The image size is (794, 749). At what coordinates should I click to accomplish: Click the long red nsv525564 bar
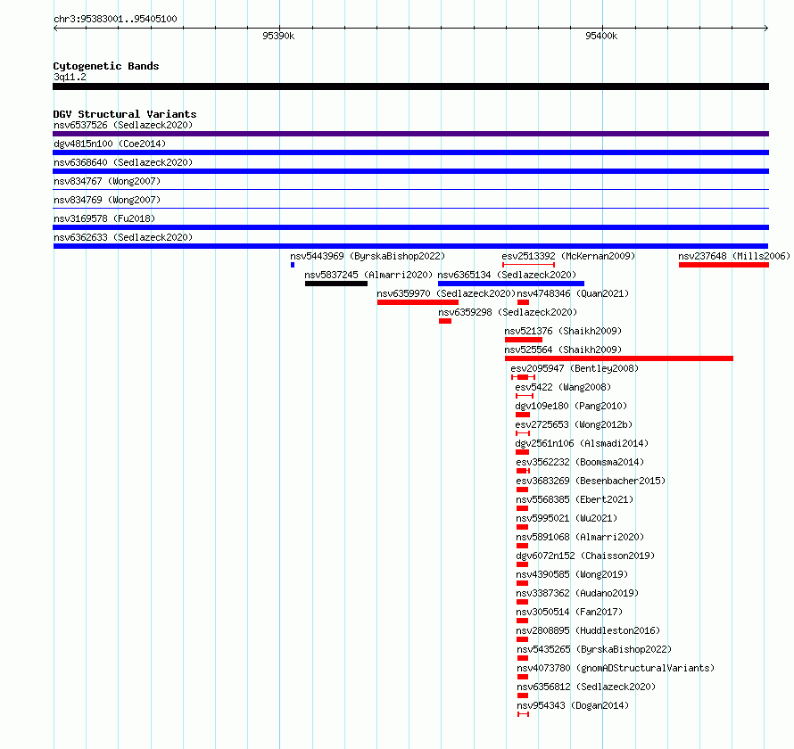619,358
